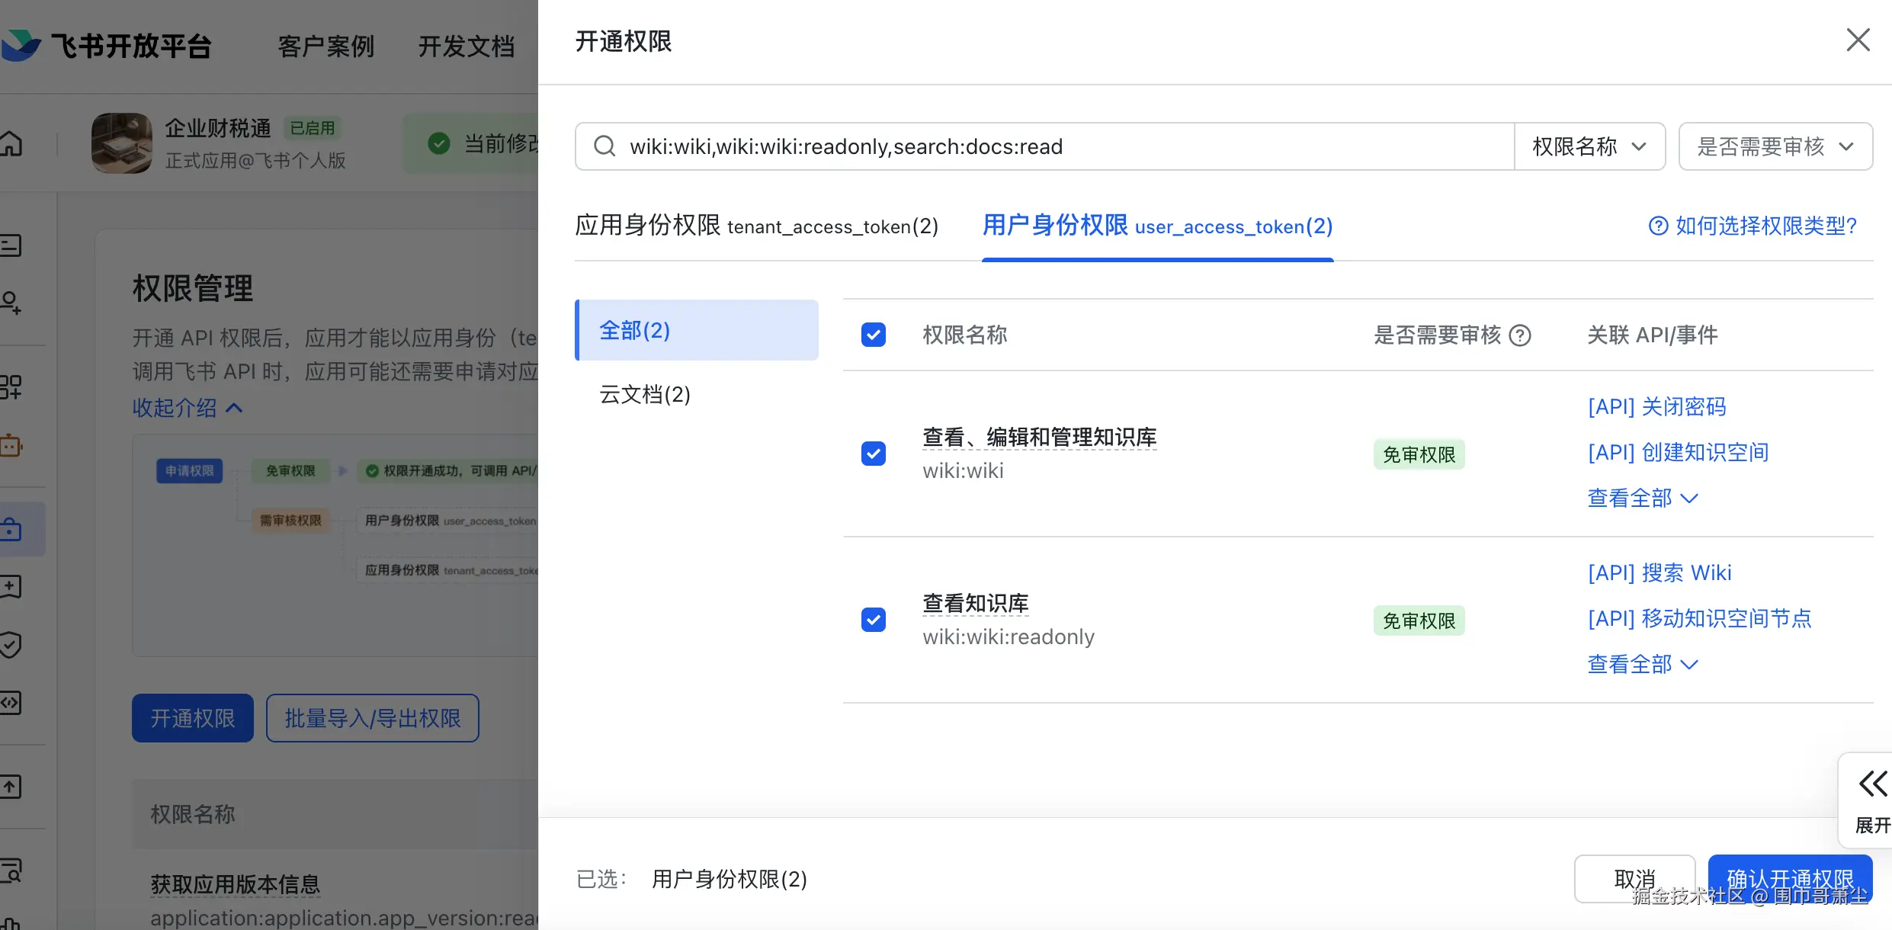Uncheck the wiki:wiki permission checkbox
1892x930 pixels.
point(873,454)
